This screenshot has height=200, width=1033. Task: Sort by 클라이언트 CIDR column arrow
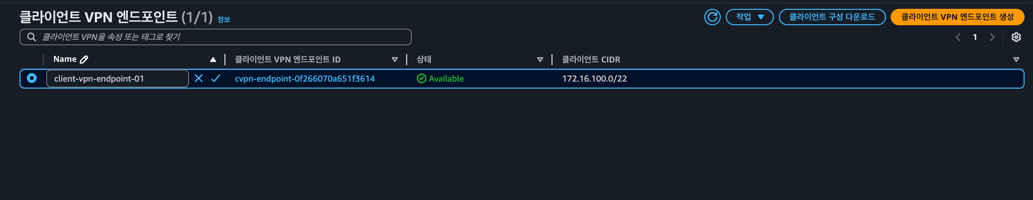pyautogui.click(x=1016, y=60)
